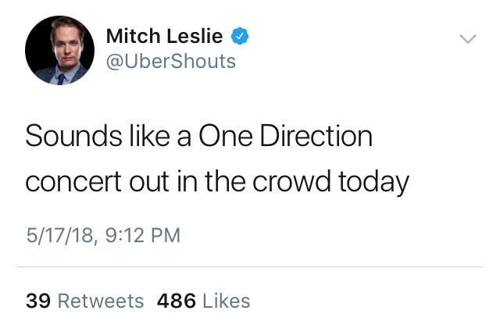Image resolution: width=500 pixels, height=332 pixels.
Task: Click the line "concert out in the crowd today"
Action: click(x=217, y=181)
